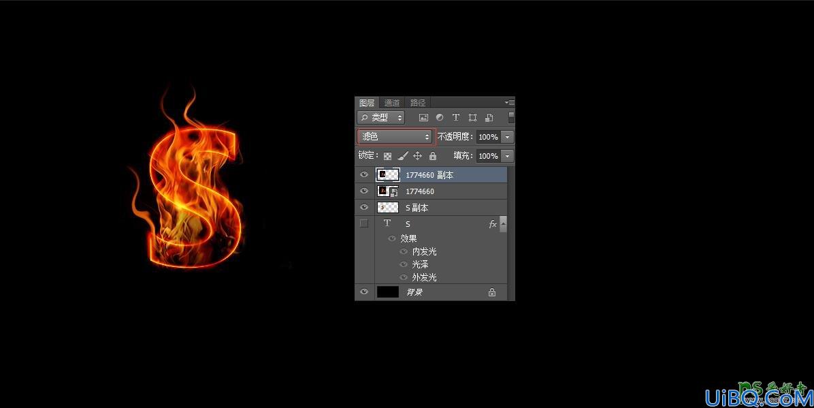Click the fx icon on layer S
The width and height of the screenshot is (814, 408).
[493, 224]
